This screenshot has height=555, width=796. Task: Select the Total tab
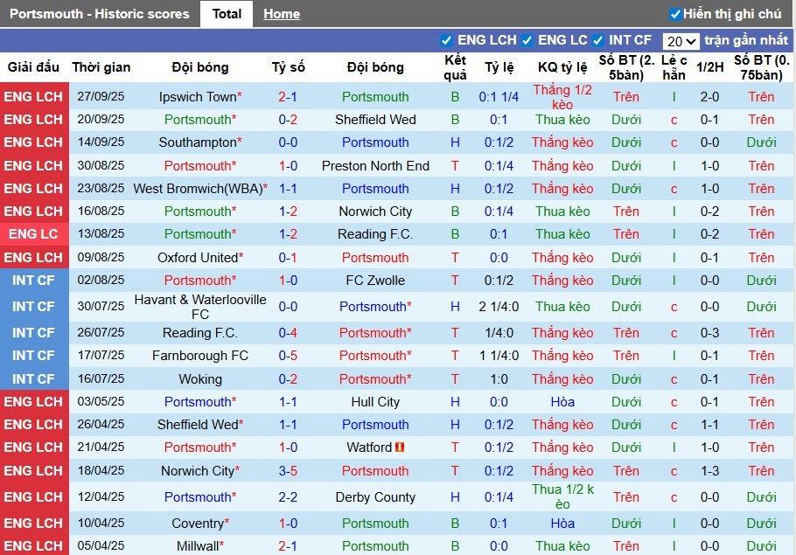point(227,14)
